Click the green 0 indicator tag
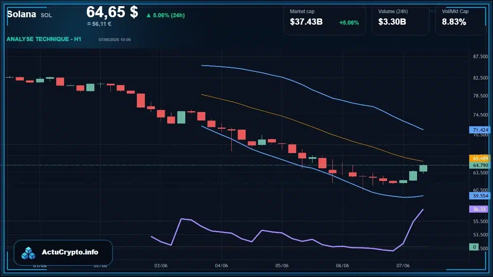Image resolution: width=493 pixels, height=277 pixels. pyautogui.click(x=474, y=247)
